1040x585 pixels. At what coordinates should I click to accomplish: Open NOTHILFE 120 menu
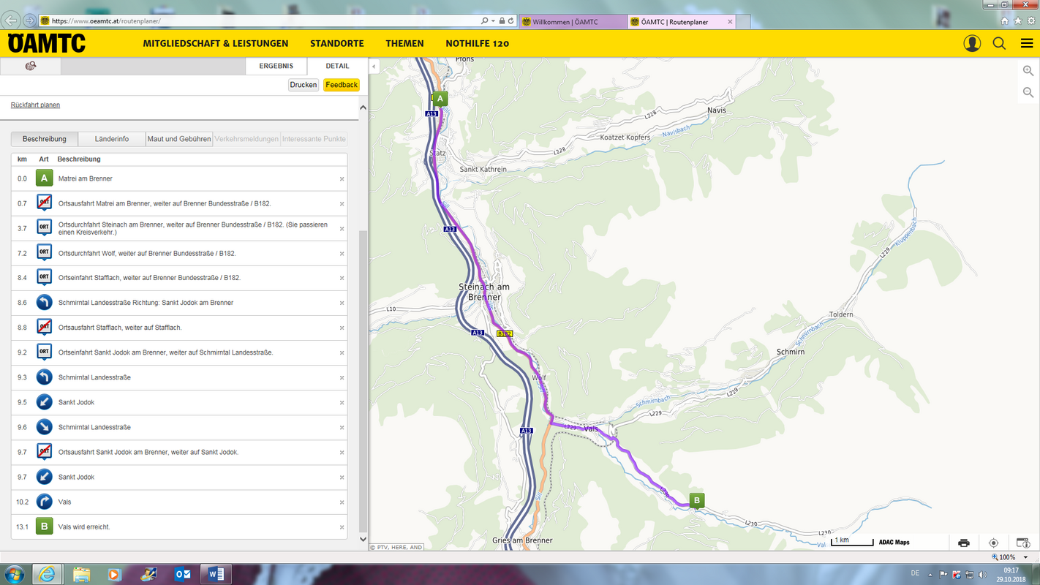(x=478, y=43)
